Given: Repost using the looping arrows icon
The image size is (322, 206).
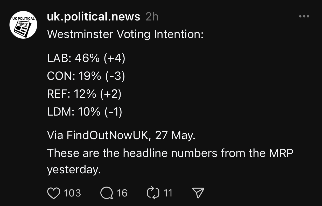Looking at the screenshot, I should click(x=152, y=193).
